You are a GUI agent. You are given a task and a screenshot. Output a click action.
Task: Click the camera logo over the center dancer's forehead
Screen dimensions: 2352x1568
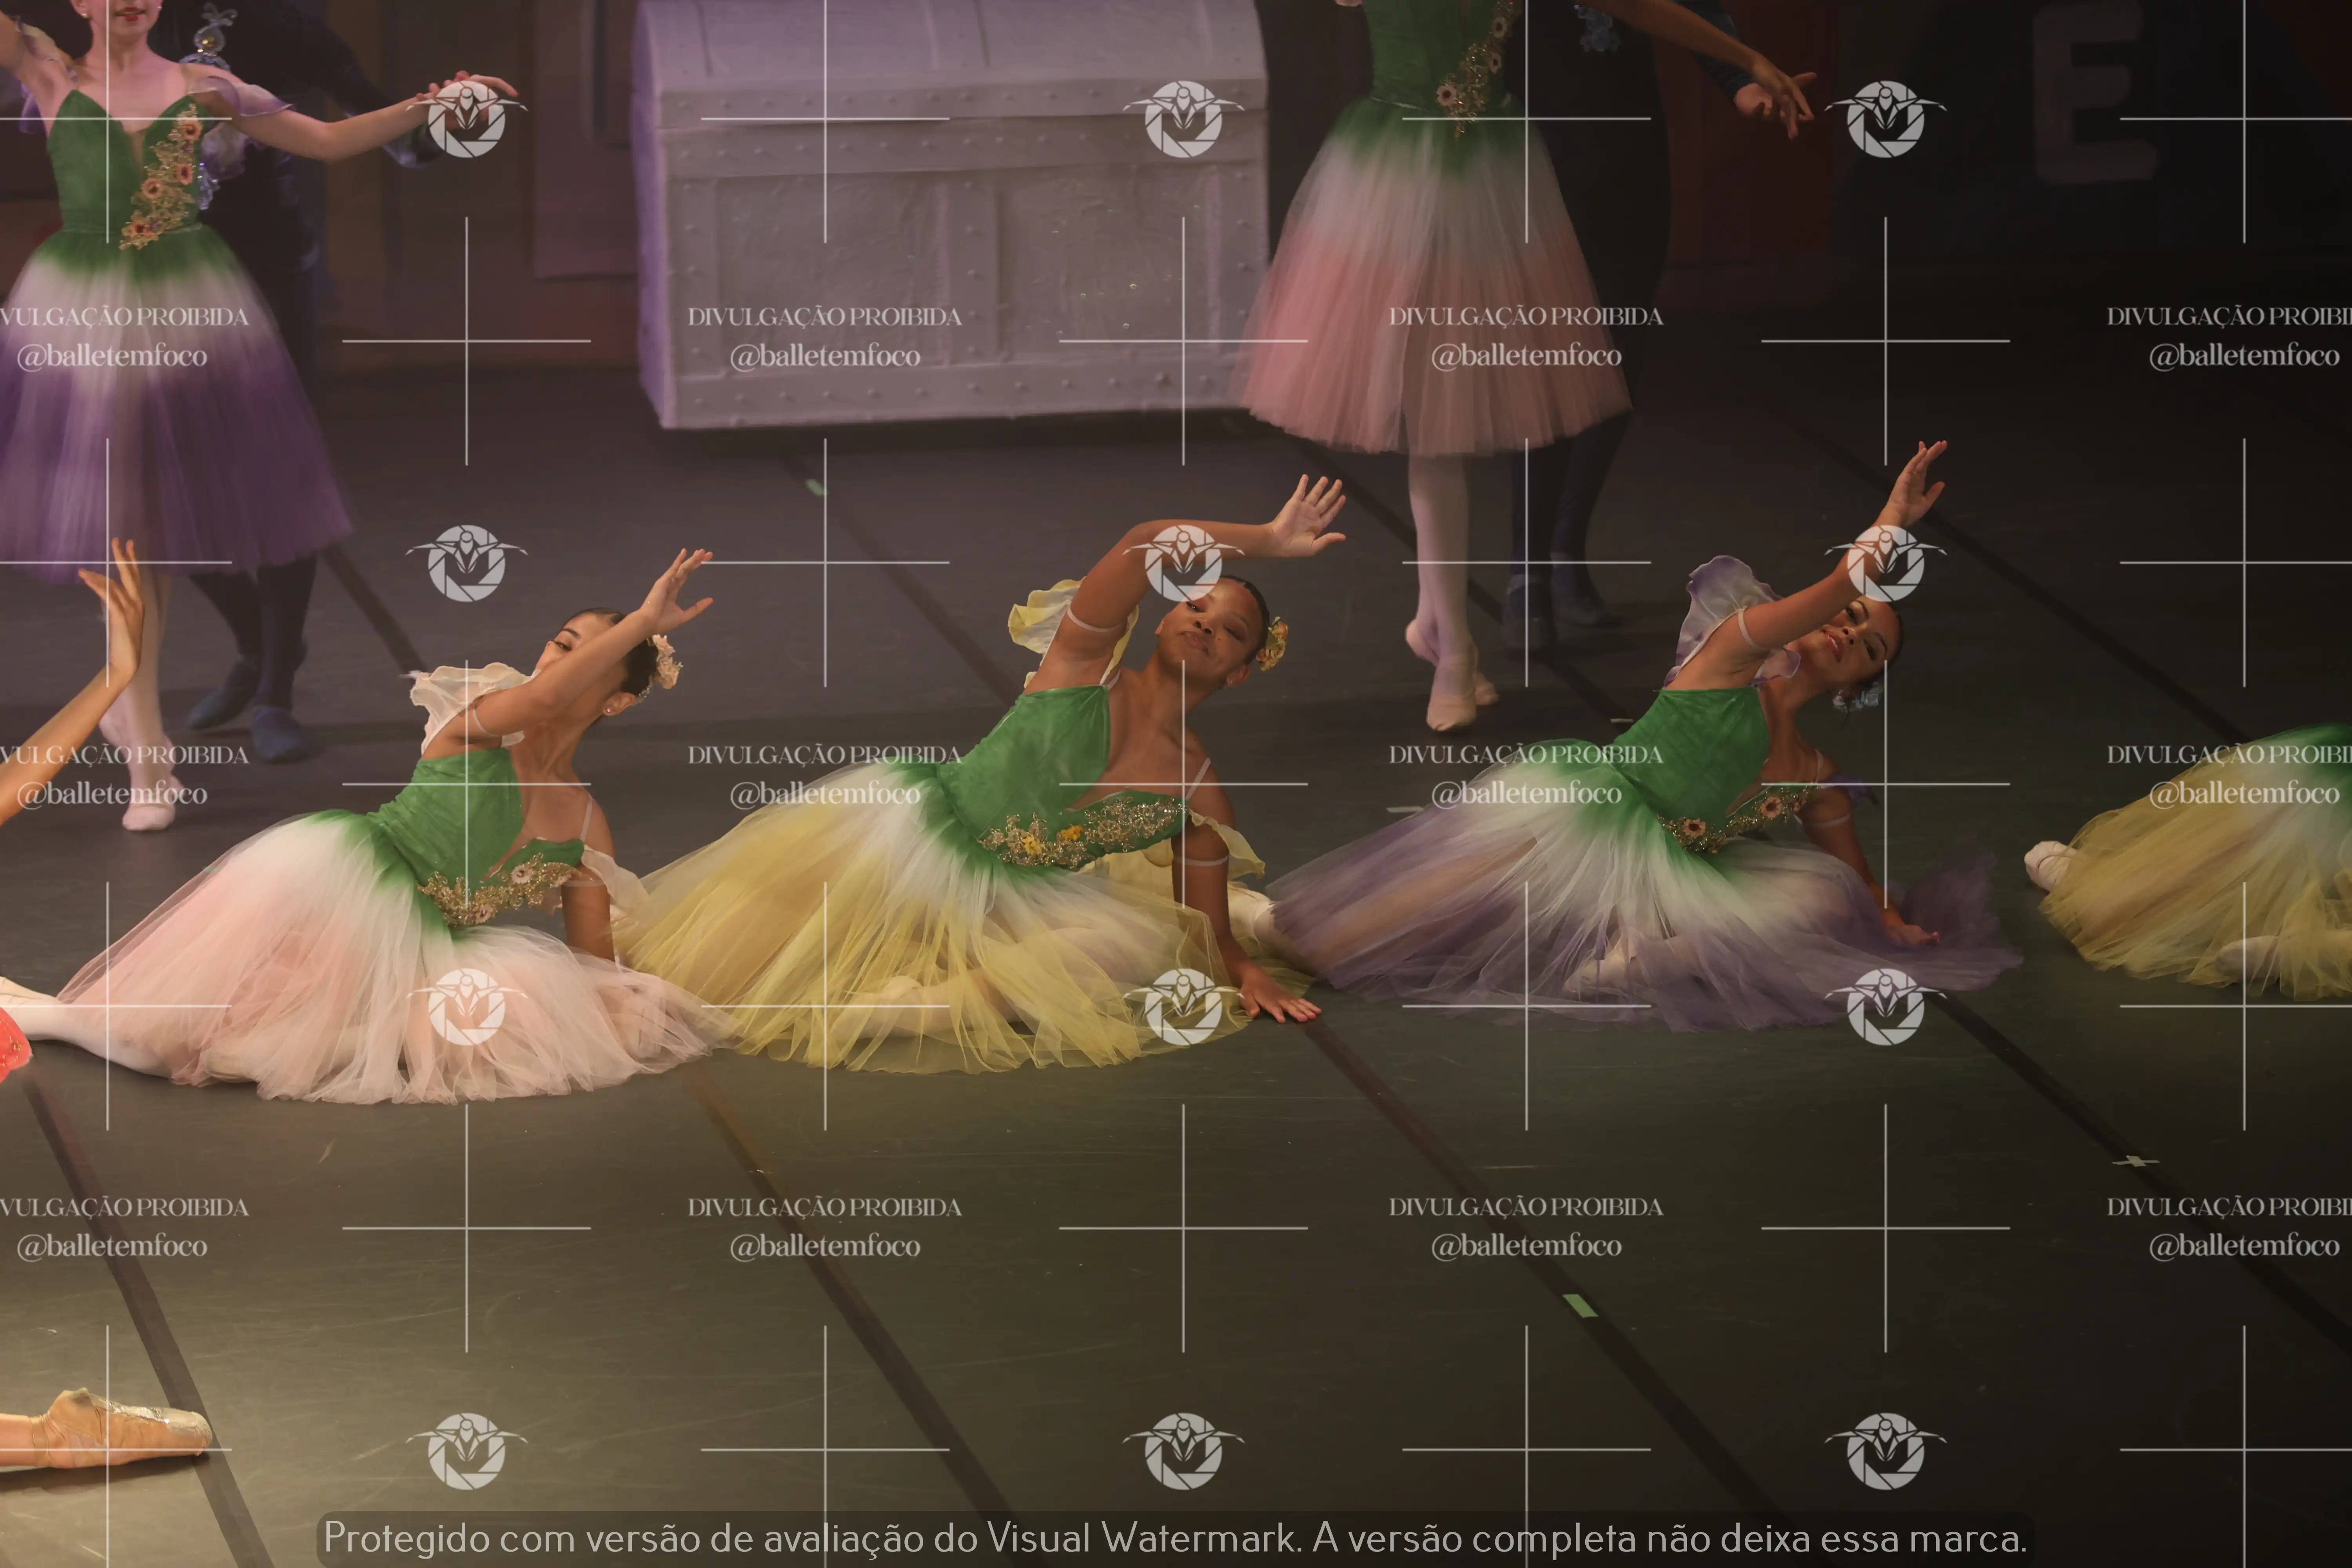(x=1183, y=562)
